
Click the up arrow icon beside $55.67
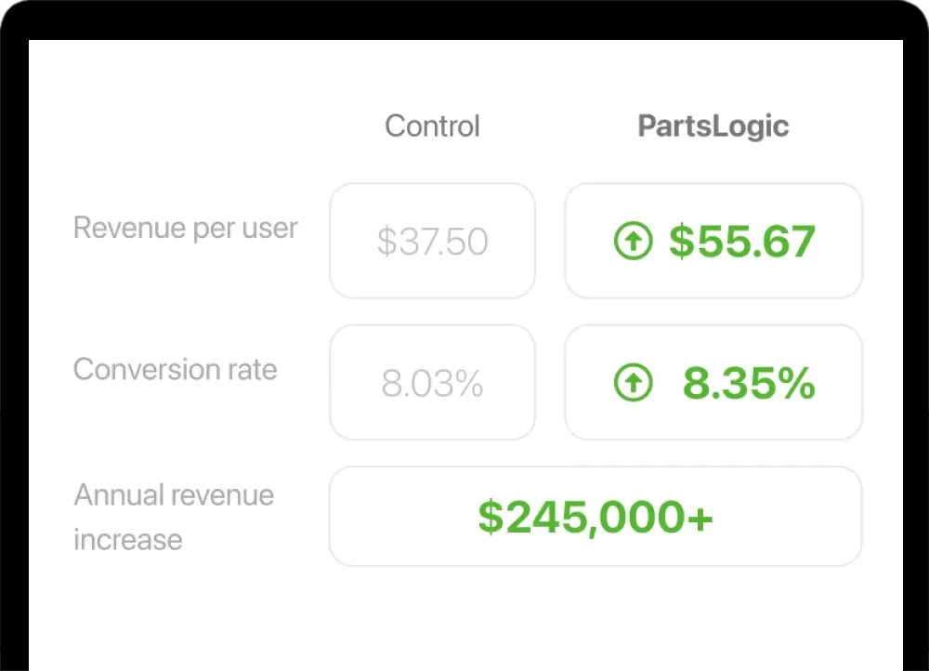634,242
